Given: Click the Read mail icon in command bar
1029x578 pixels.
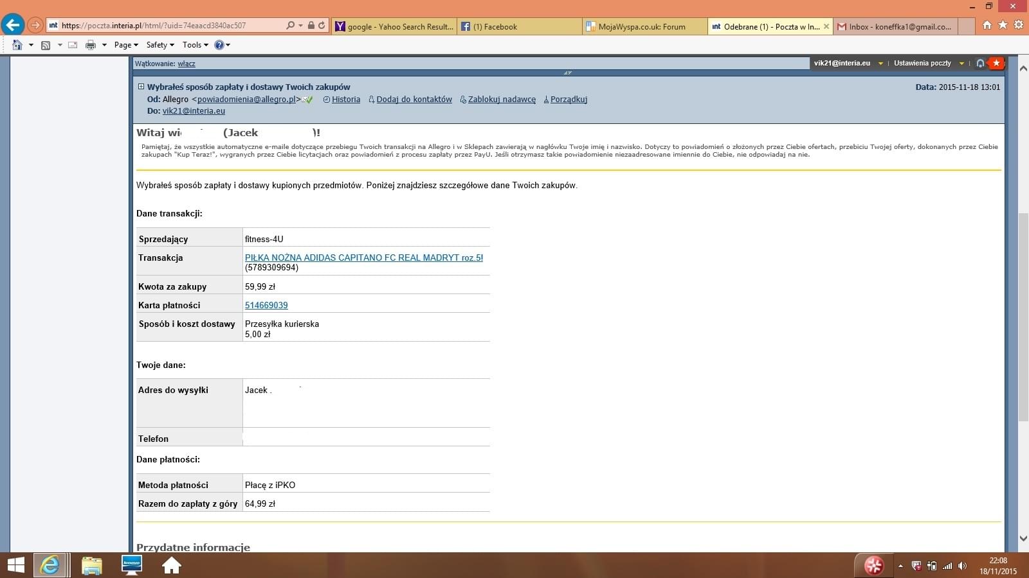Looking at the screenshot, I should (x=73, y=45).
